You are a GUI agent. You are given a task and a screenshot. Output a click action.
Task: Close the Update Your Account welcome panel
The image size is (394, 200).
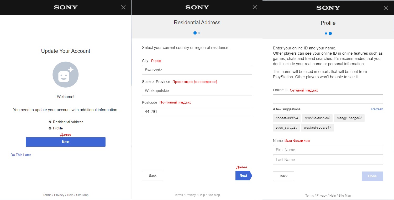coord(123,7)
